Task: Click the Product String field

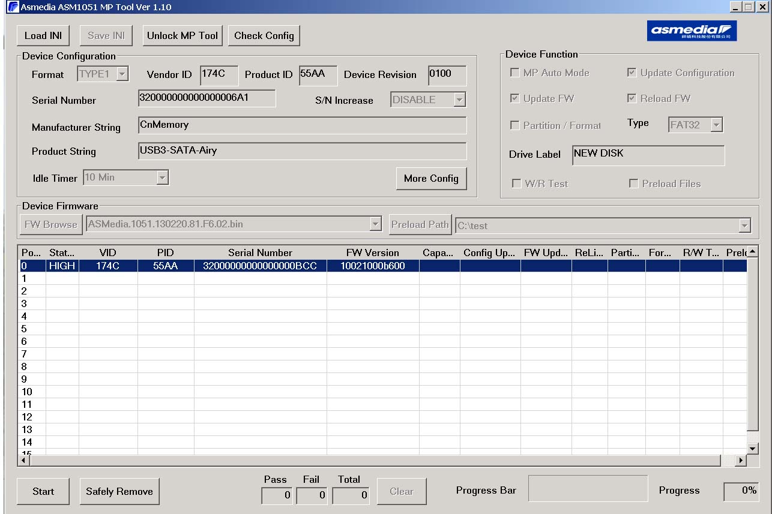Action: pos(302,151)
